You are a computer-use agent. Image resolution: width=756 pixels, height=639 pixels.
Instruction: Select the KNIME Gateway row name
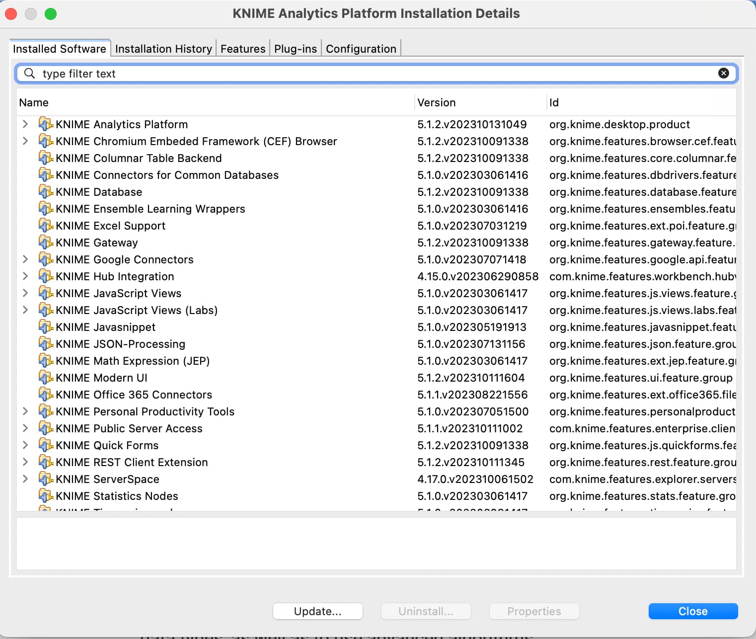tap(97, 242)
